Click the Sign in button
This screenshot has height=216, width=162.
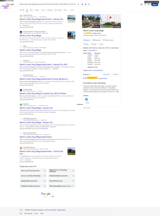[155, 4]
